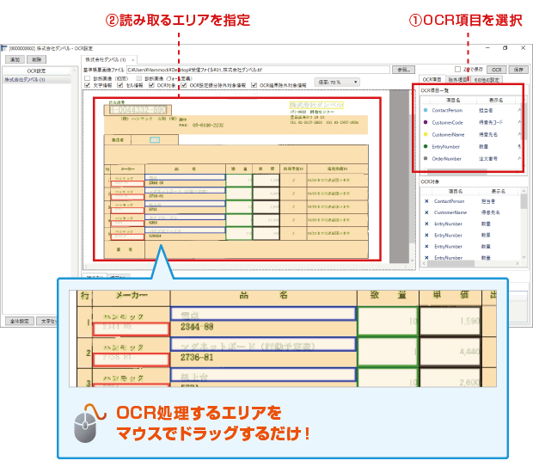533x473 pixels.
Task: Toggle the OCR対象 display checkbox
Action: (151, 85)
